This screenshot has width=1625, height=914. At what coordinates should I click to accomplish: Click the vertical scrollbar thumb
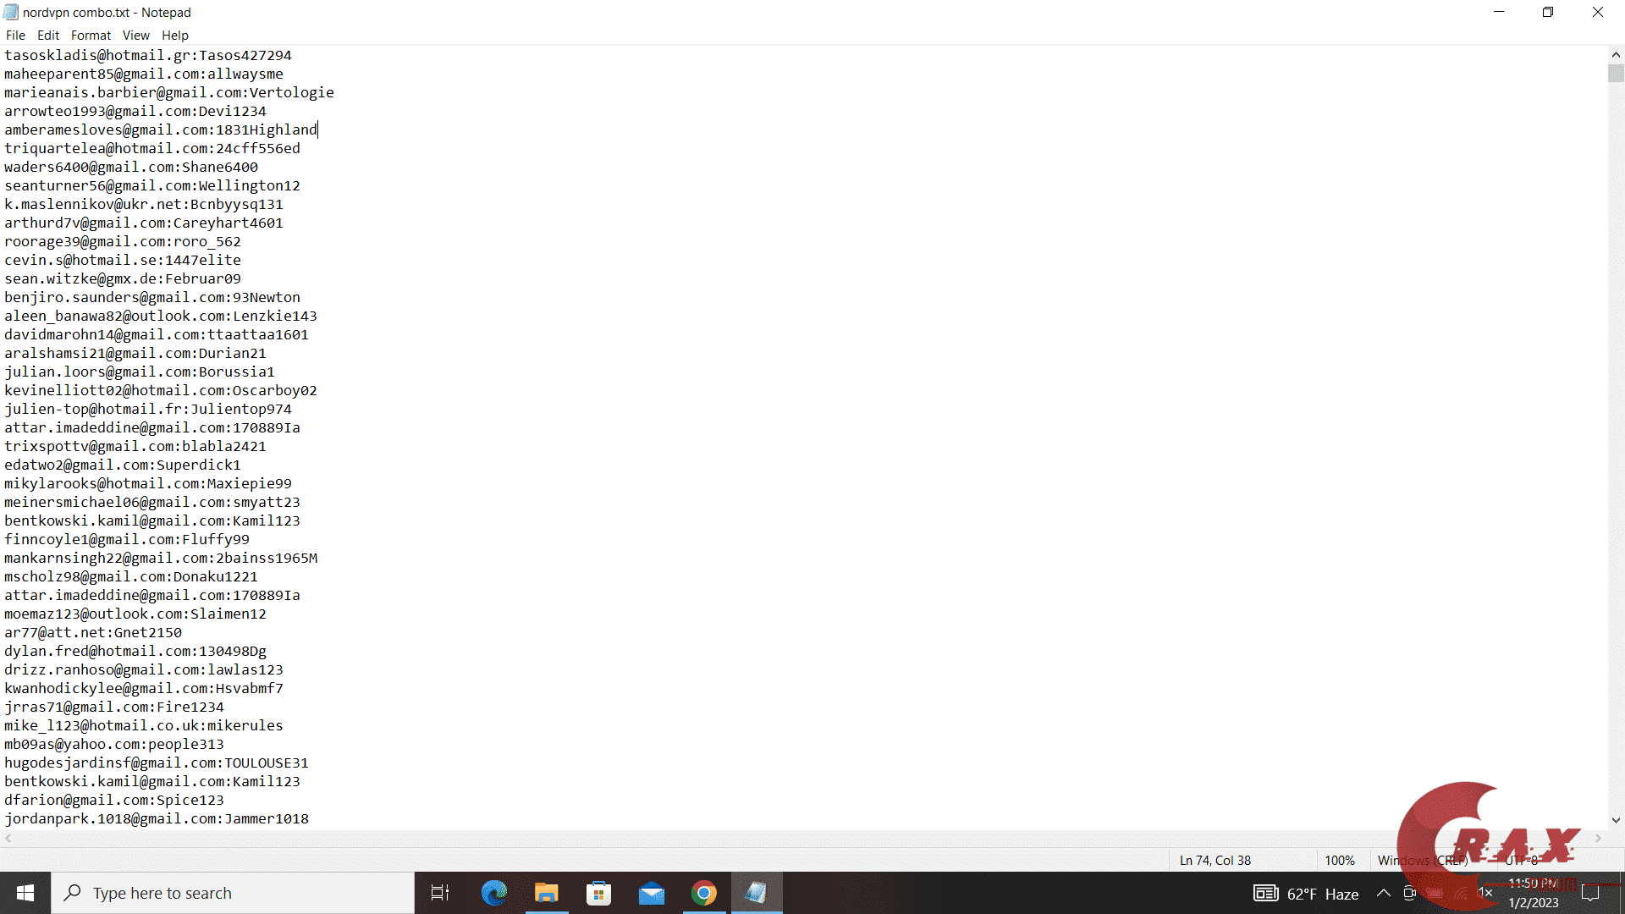(x=1614, y=73)
